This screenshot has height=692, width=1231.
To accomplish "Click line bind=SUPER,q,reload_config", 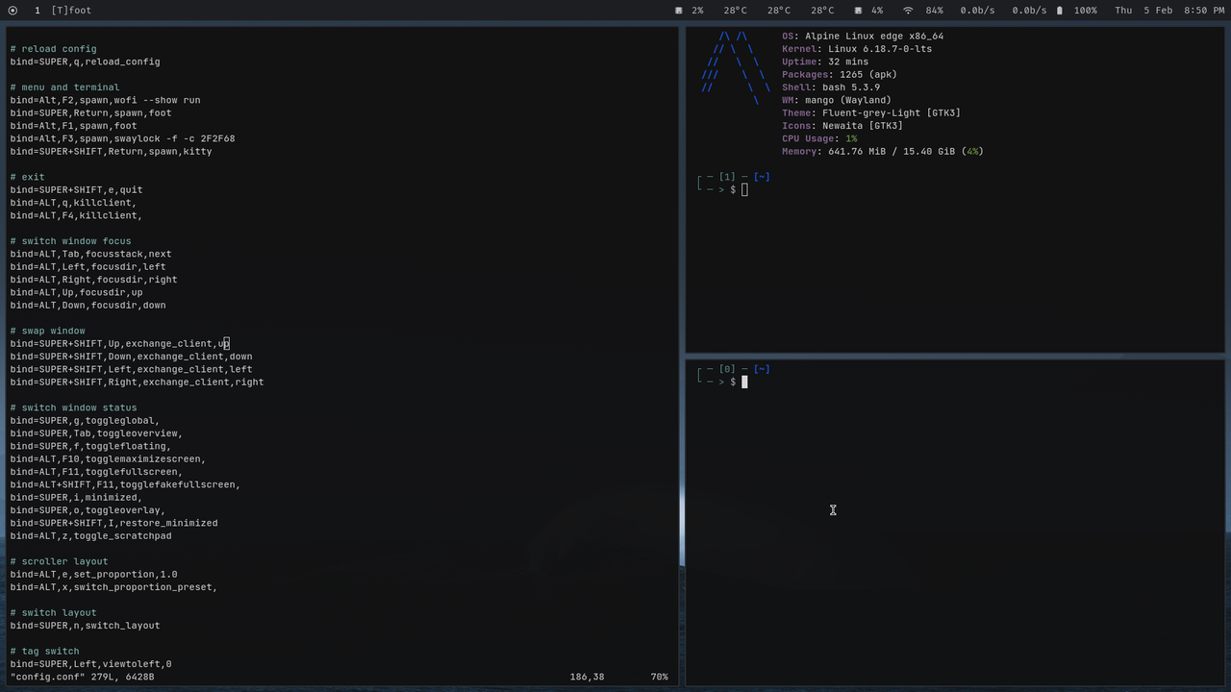I will 86,62.
